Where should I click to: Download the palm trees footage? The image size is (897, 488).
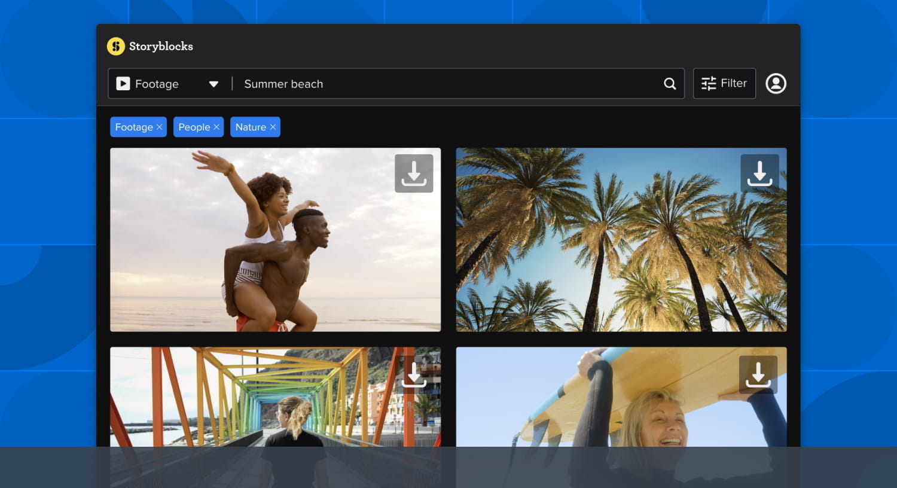[x=759, y=173]
